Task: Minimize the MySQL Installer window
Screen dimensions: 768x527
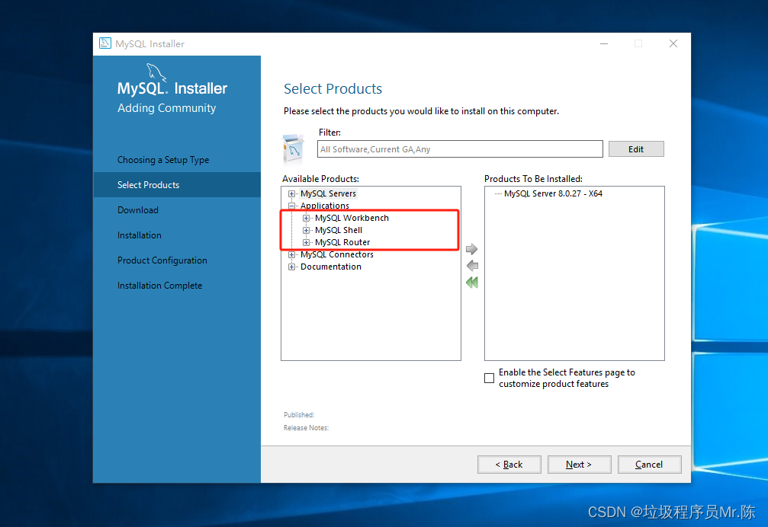Action: click(x=604, y=43)
